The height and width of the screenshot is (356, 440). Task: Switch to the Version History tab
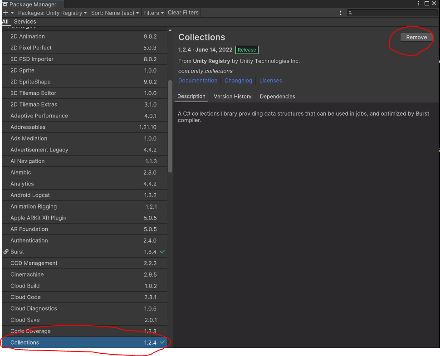click(233, 96)
